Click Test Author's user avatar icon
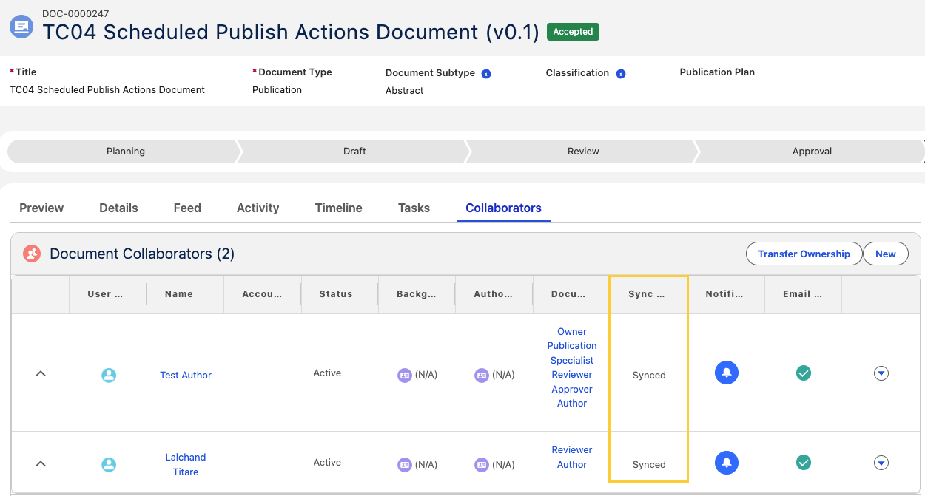 109,375
